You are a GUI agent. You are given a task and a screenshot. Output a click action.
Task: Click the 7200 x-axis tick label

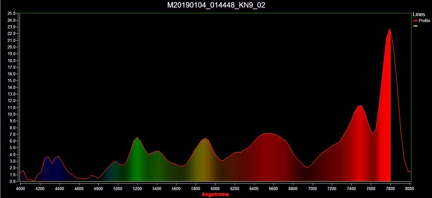point(332,188)
